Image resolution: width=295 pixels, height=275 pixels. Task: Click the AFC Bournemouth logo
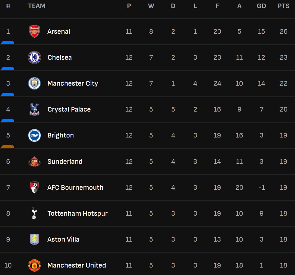point(34,187)
